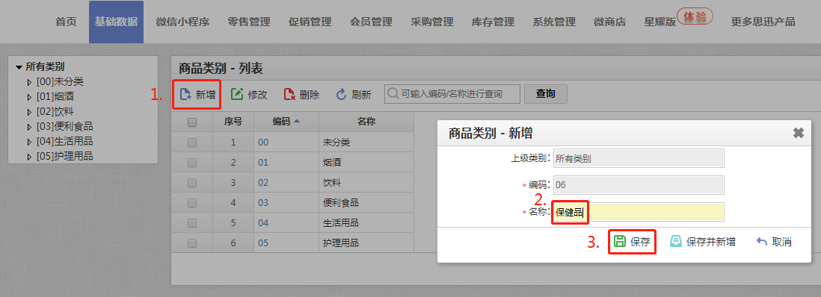Close the 商品类别 - 新增 dialog
821x297 pixels.
799,133
